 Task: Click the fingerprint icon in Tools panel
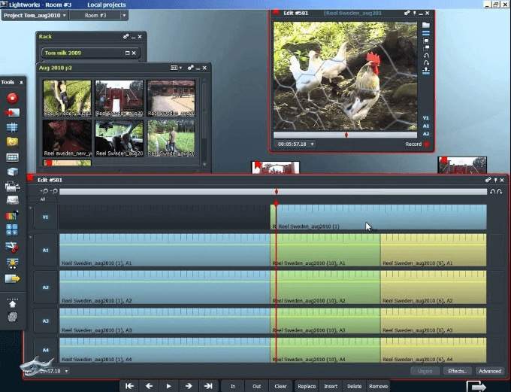[x=12, y=317]
